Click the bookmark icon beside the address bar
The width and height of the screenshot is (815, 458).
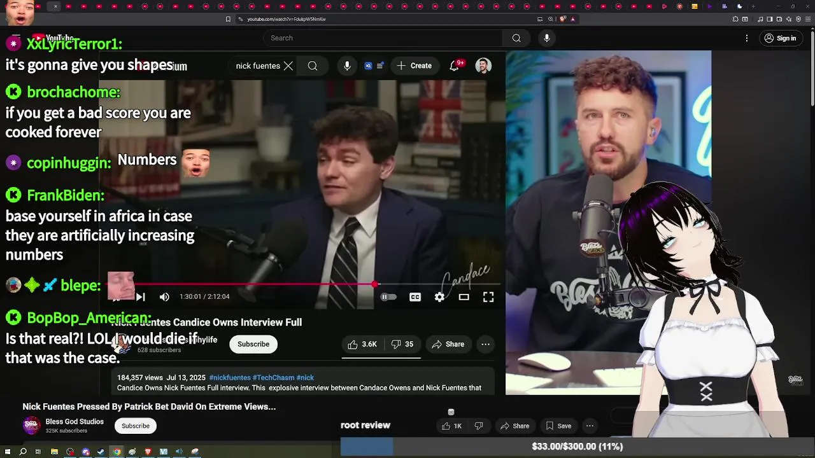(x=228, y=19)
